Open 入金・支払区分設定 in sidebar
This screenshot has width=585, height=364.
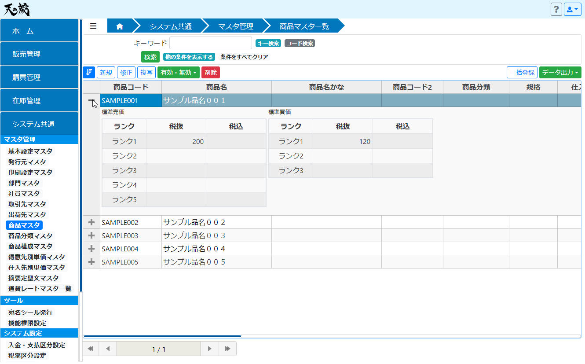tap(37, 345)
